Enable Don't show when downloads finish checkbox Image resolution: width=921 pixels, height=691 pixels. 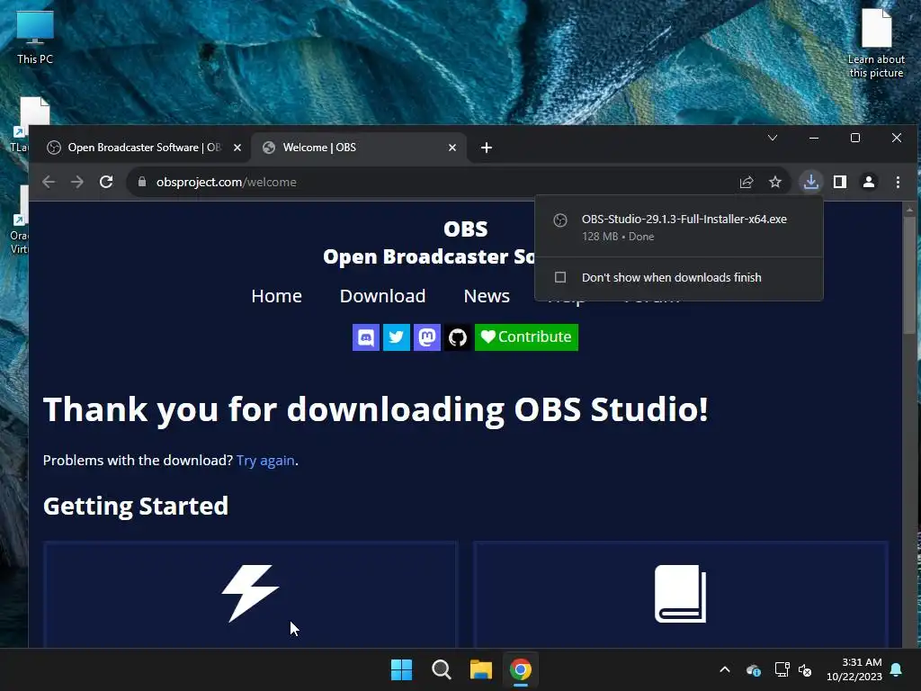point(560,277)
